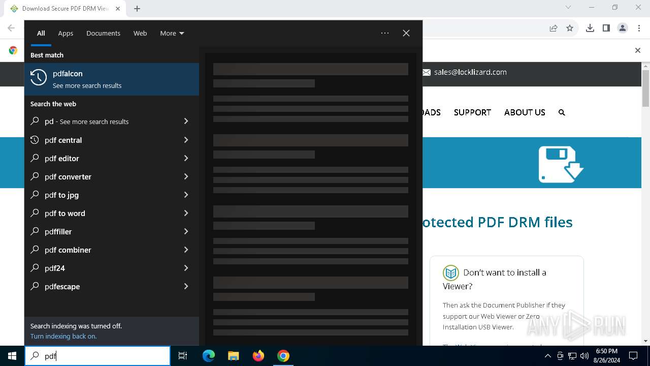Bookmark this page with the star icon

[570, 28]
